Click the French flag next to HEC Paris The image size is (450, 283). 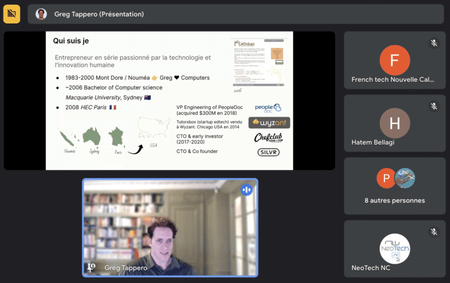pyautogui.click(x=112, y=107)
